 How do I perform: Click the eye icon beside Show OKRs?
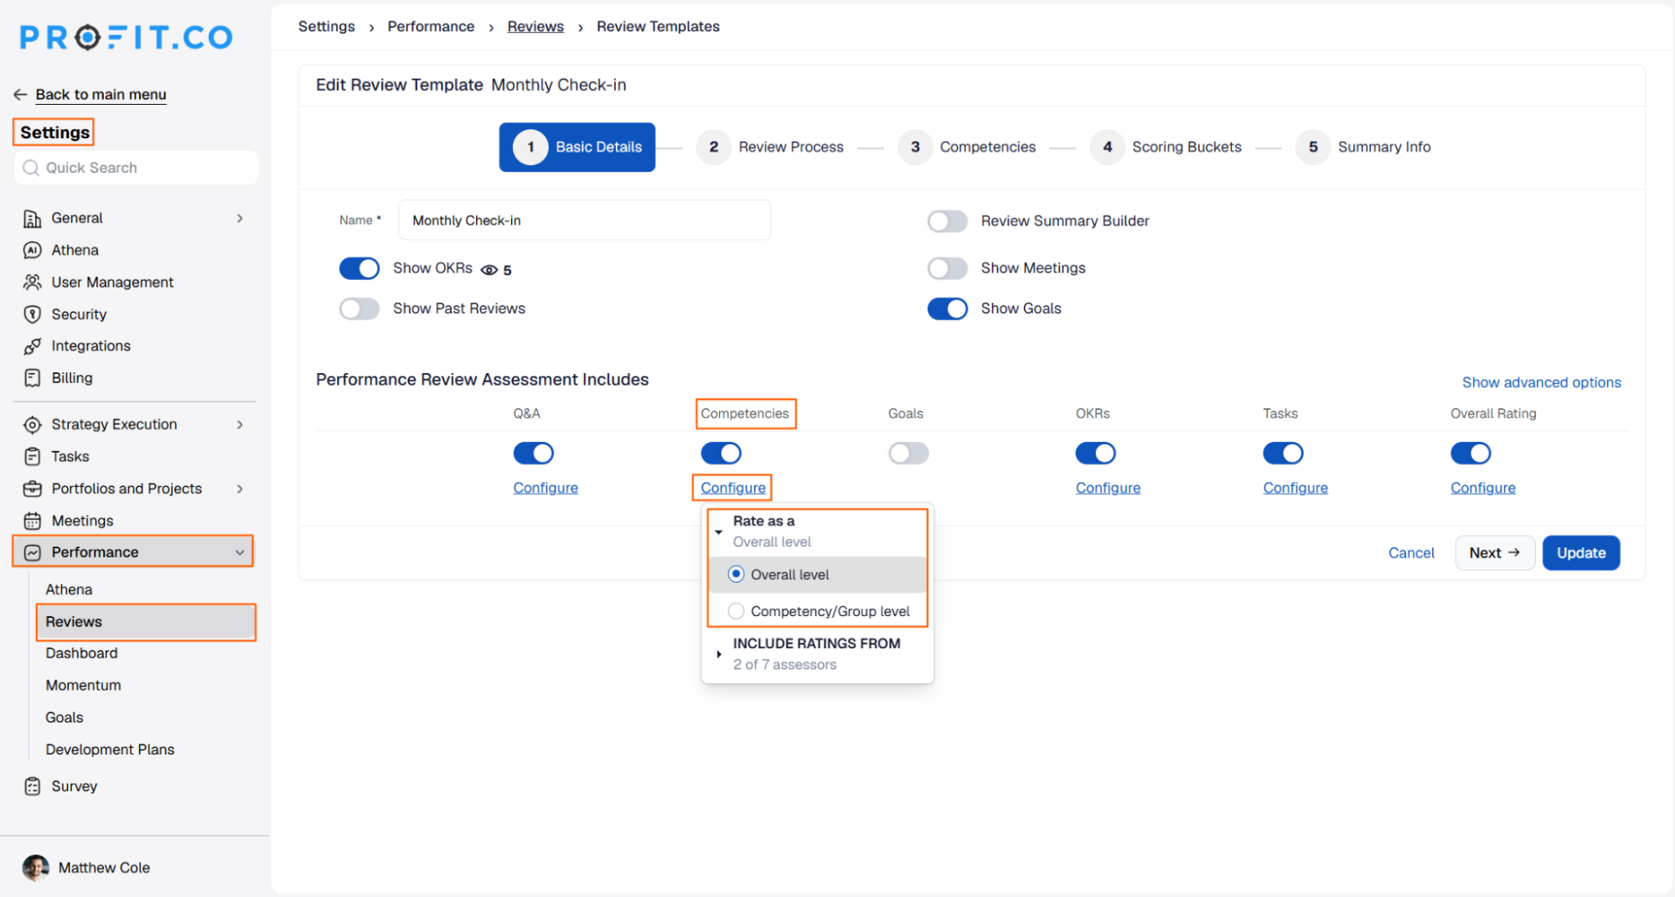click(489, 270)
